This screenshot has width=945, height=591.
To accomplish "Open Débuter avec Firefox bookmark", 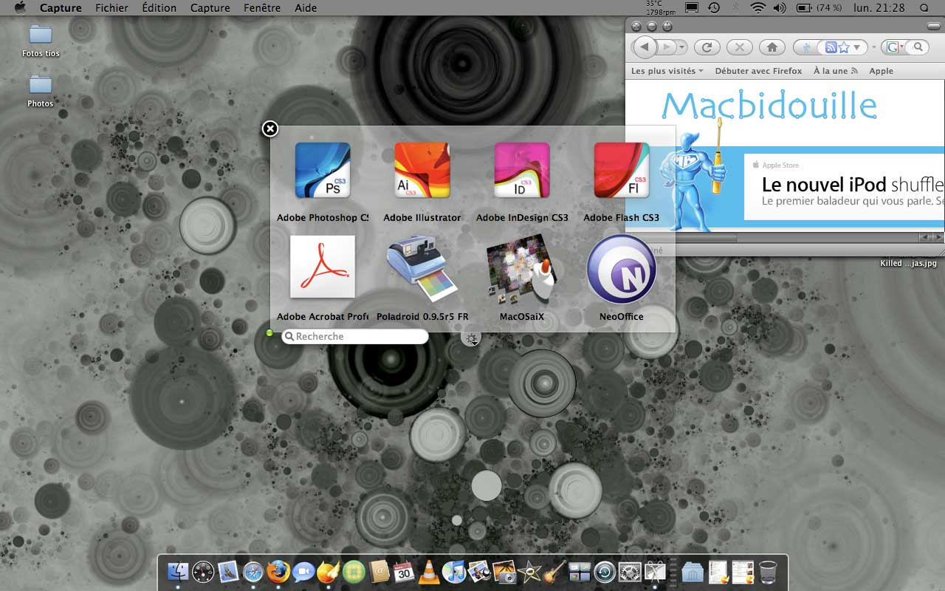I will (758, 71).
